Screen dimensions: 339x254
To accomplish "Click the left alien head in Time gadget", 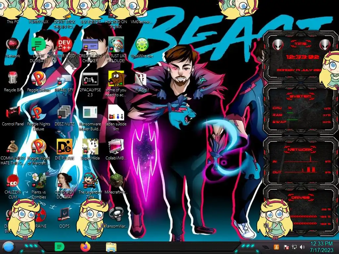I will tap(278, 45).
